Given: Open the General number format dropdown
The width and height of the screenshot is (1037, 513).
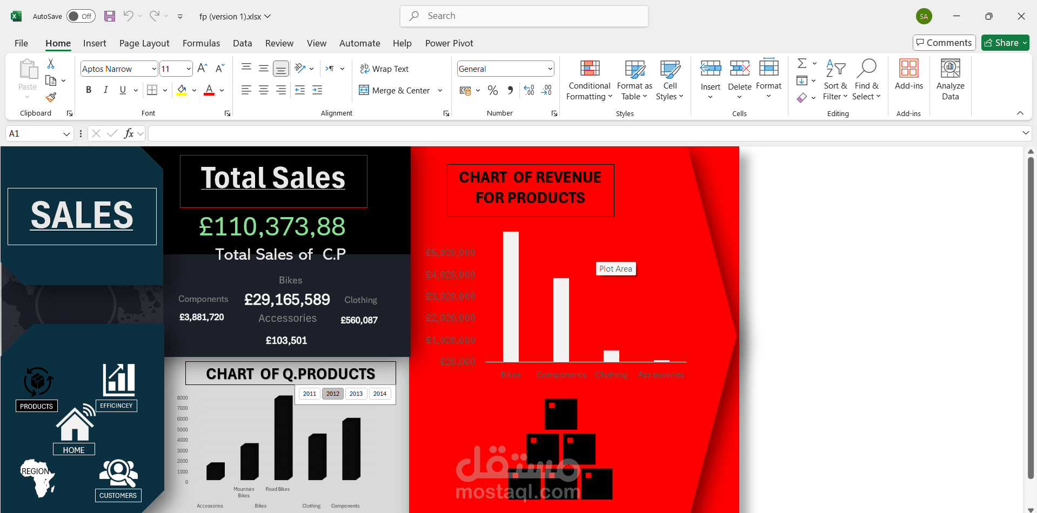Looking at the screenshot, I should pyautogui.click(x=550, y=69).
